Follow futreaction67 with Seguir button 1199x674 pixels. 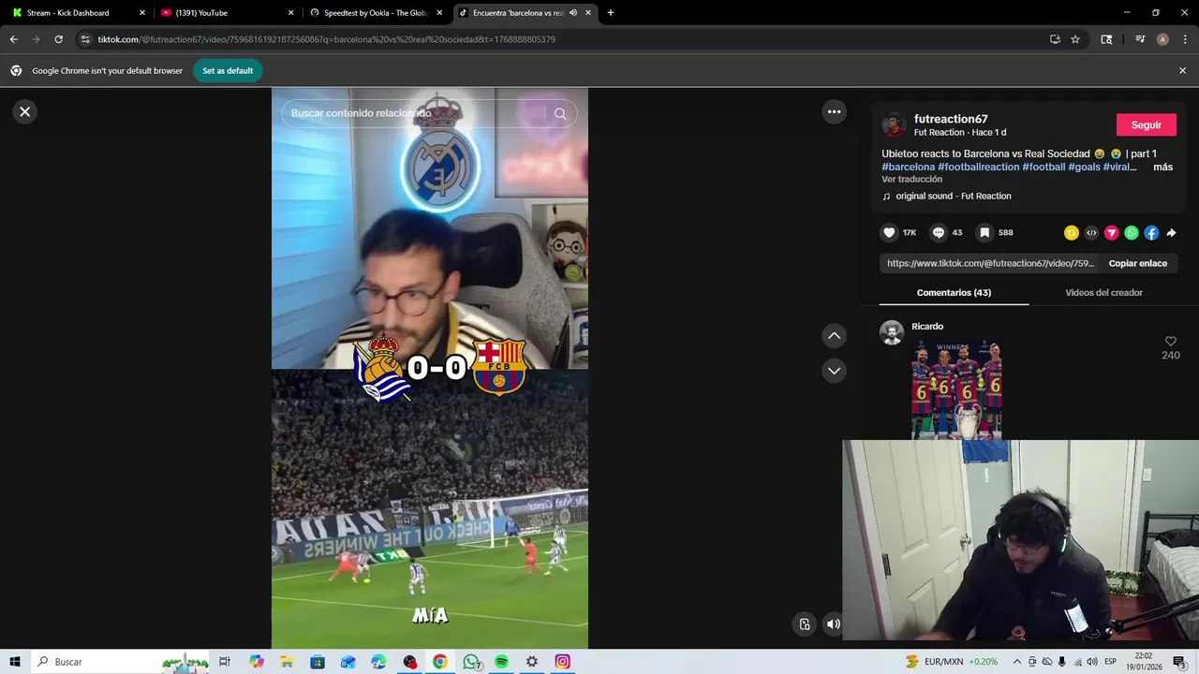point(1146,125)
